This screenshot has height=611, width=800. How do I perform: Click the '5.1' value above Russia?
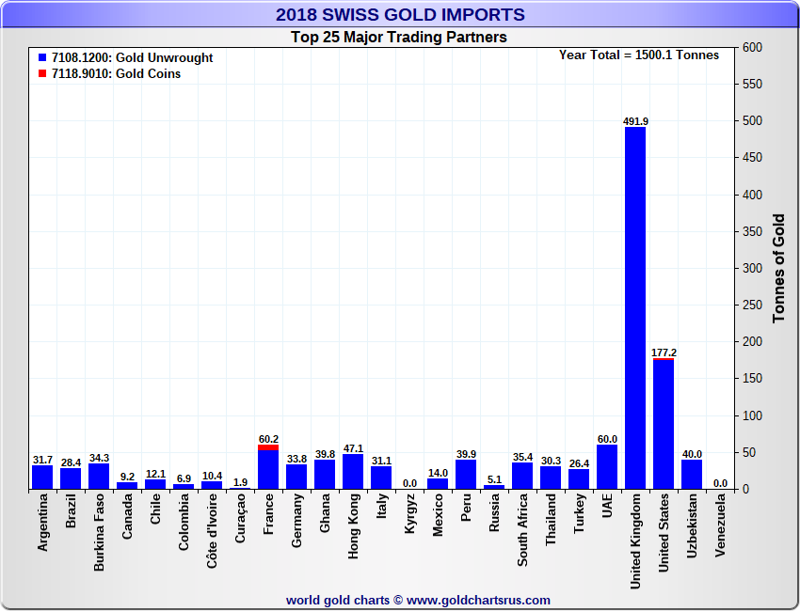coord(494,479)
